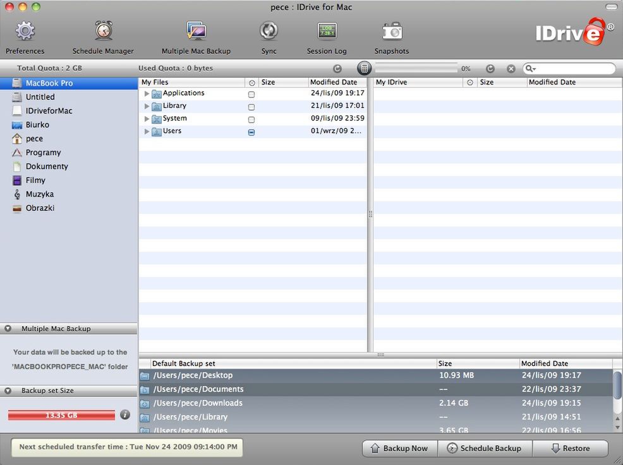Open Multiple Mac Backup toolbar icon
The image size is (623, 465).
(x=197, y=30)
